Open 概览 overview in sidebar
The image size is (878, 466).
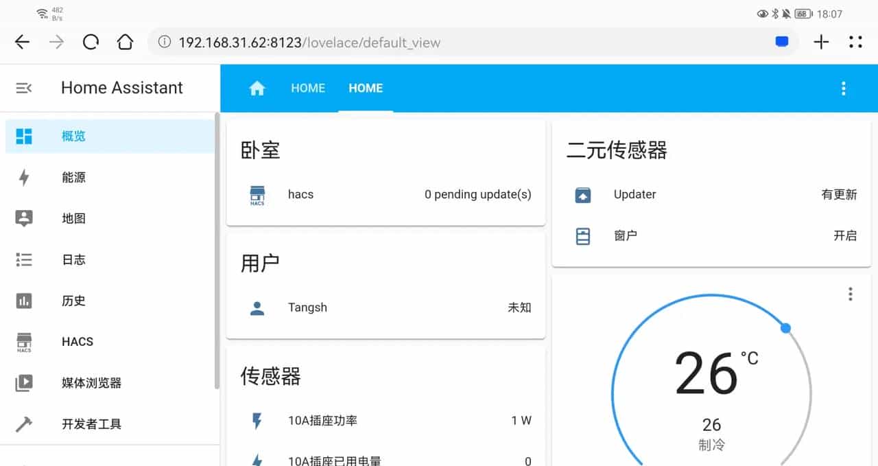click(x=73, y=136)
